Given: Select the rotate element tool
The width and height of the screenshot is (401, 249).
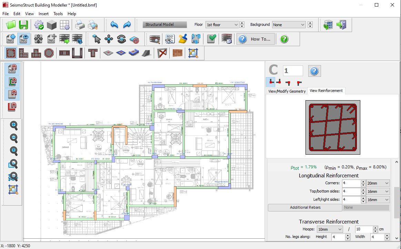Looking at the screenshot, I should [x=121, y=39].
